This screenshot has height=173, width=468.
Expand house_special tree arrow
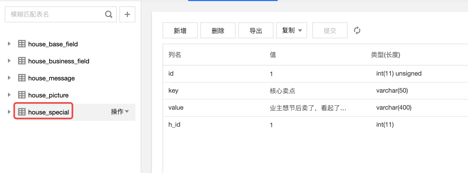[9, 112]
